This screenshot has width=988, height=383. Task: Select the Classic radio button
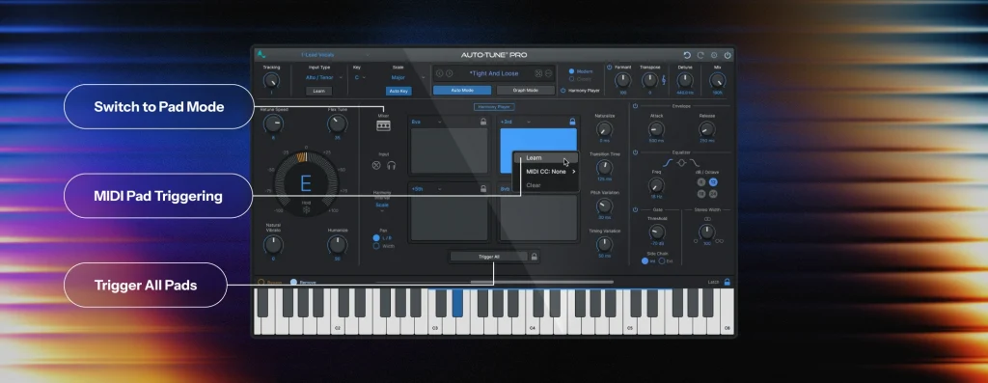[x=572, y=79]
